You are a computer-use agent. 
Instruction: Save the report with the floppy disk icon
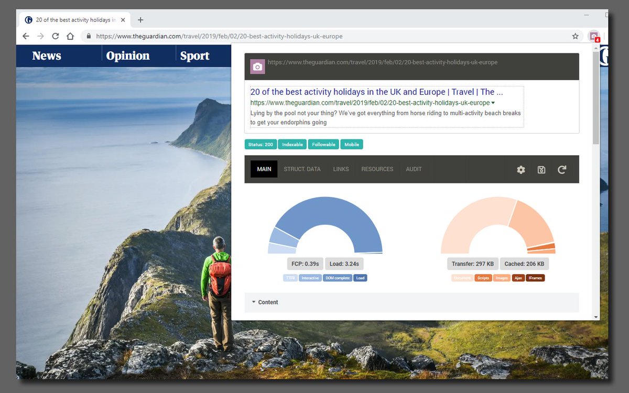click(x=541, y=170)
